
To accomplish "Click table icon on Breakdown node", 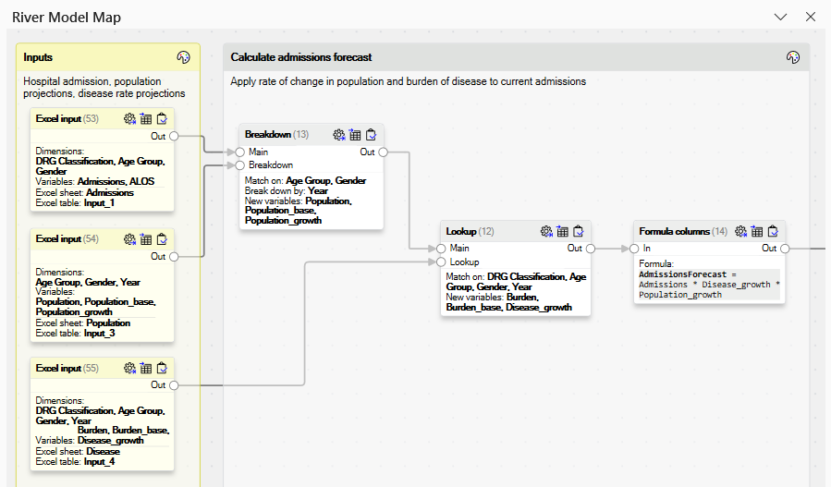I will [x=355, y=135].
